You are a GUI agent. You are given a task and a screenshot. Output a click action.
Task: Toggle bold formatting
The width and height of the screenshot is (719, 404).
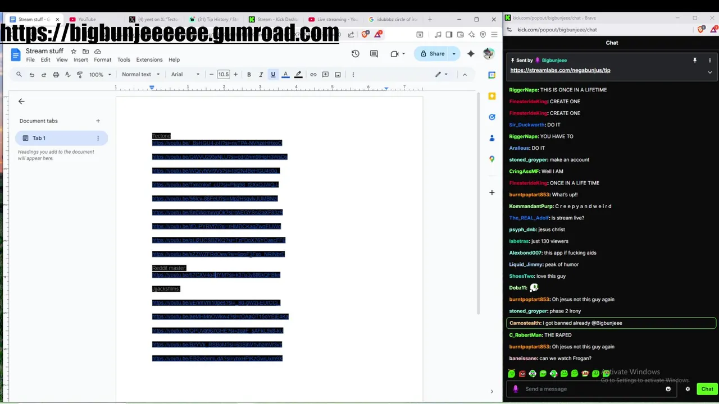(x=249, y=75)
